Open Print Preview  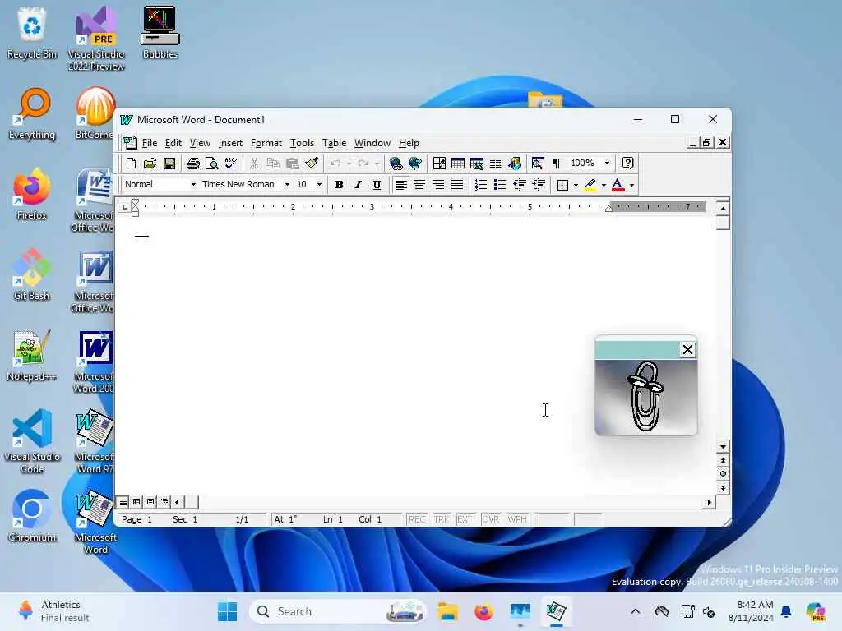pyautogui.click(x=211, y=164)
